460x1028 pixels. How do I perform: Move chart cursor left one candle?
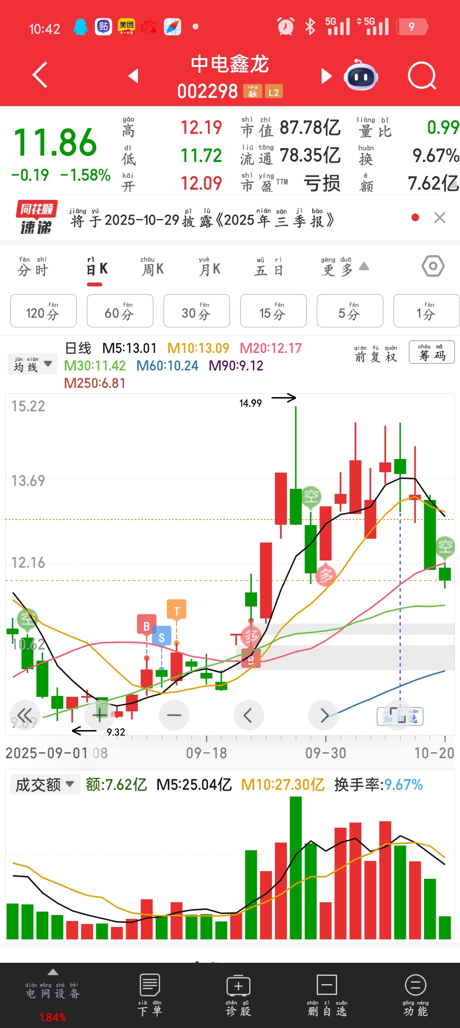248,715
